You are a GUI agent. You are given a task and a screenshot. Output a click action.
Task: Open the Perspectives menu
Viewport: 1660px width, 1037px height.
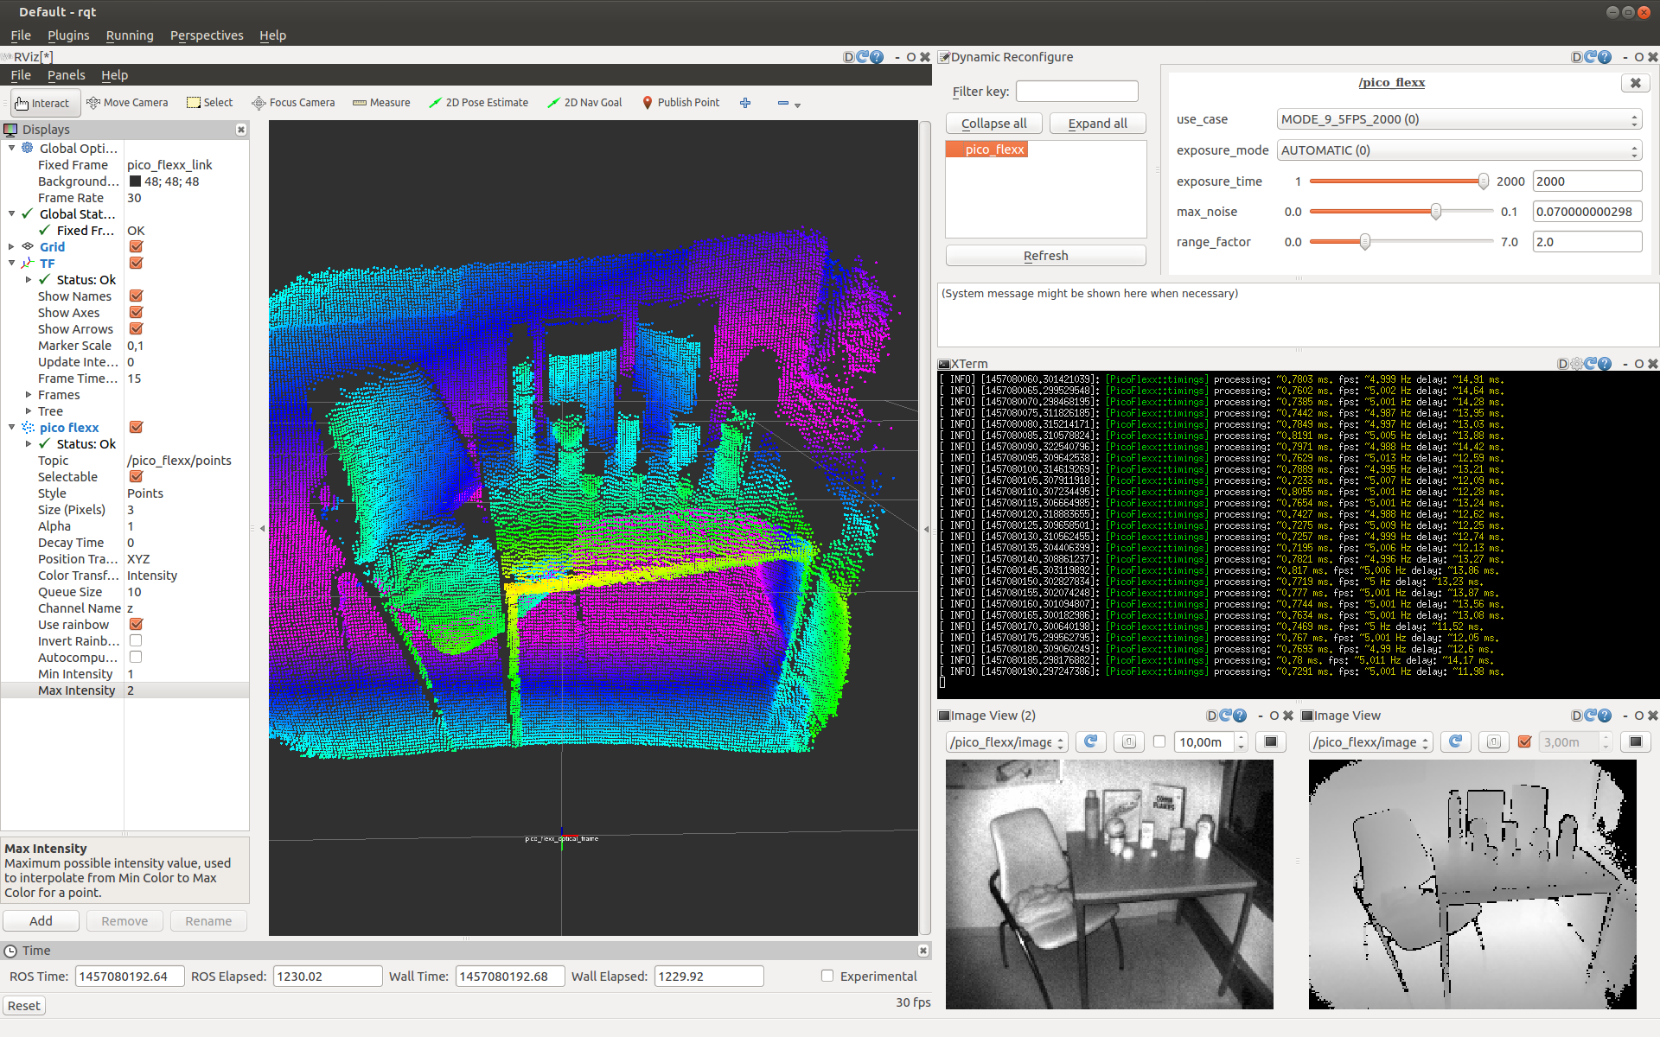(x=207, y=35)
